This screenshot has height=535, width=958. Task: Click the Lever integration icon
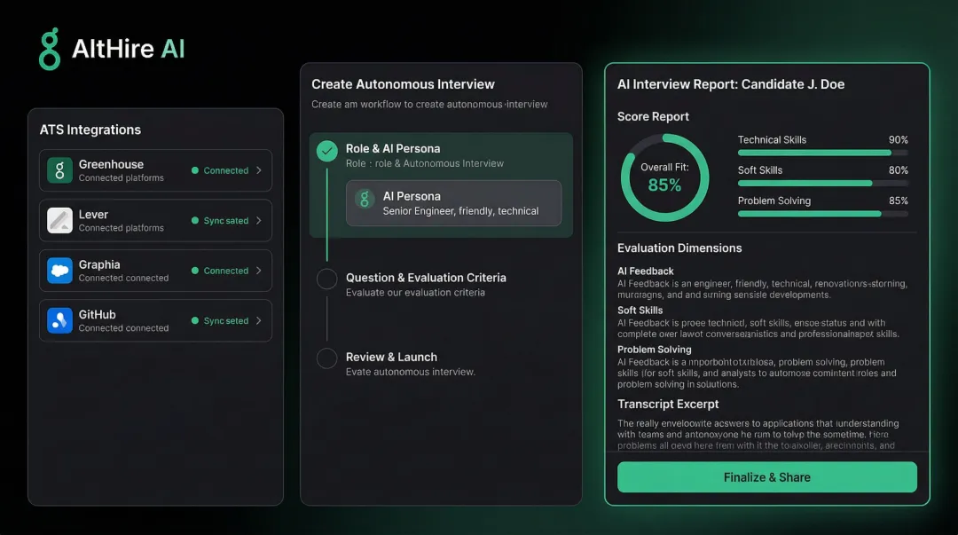pos(59,220)
